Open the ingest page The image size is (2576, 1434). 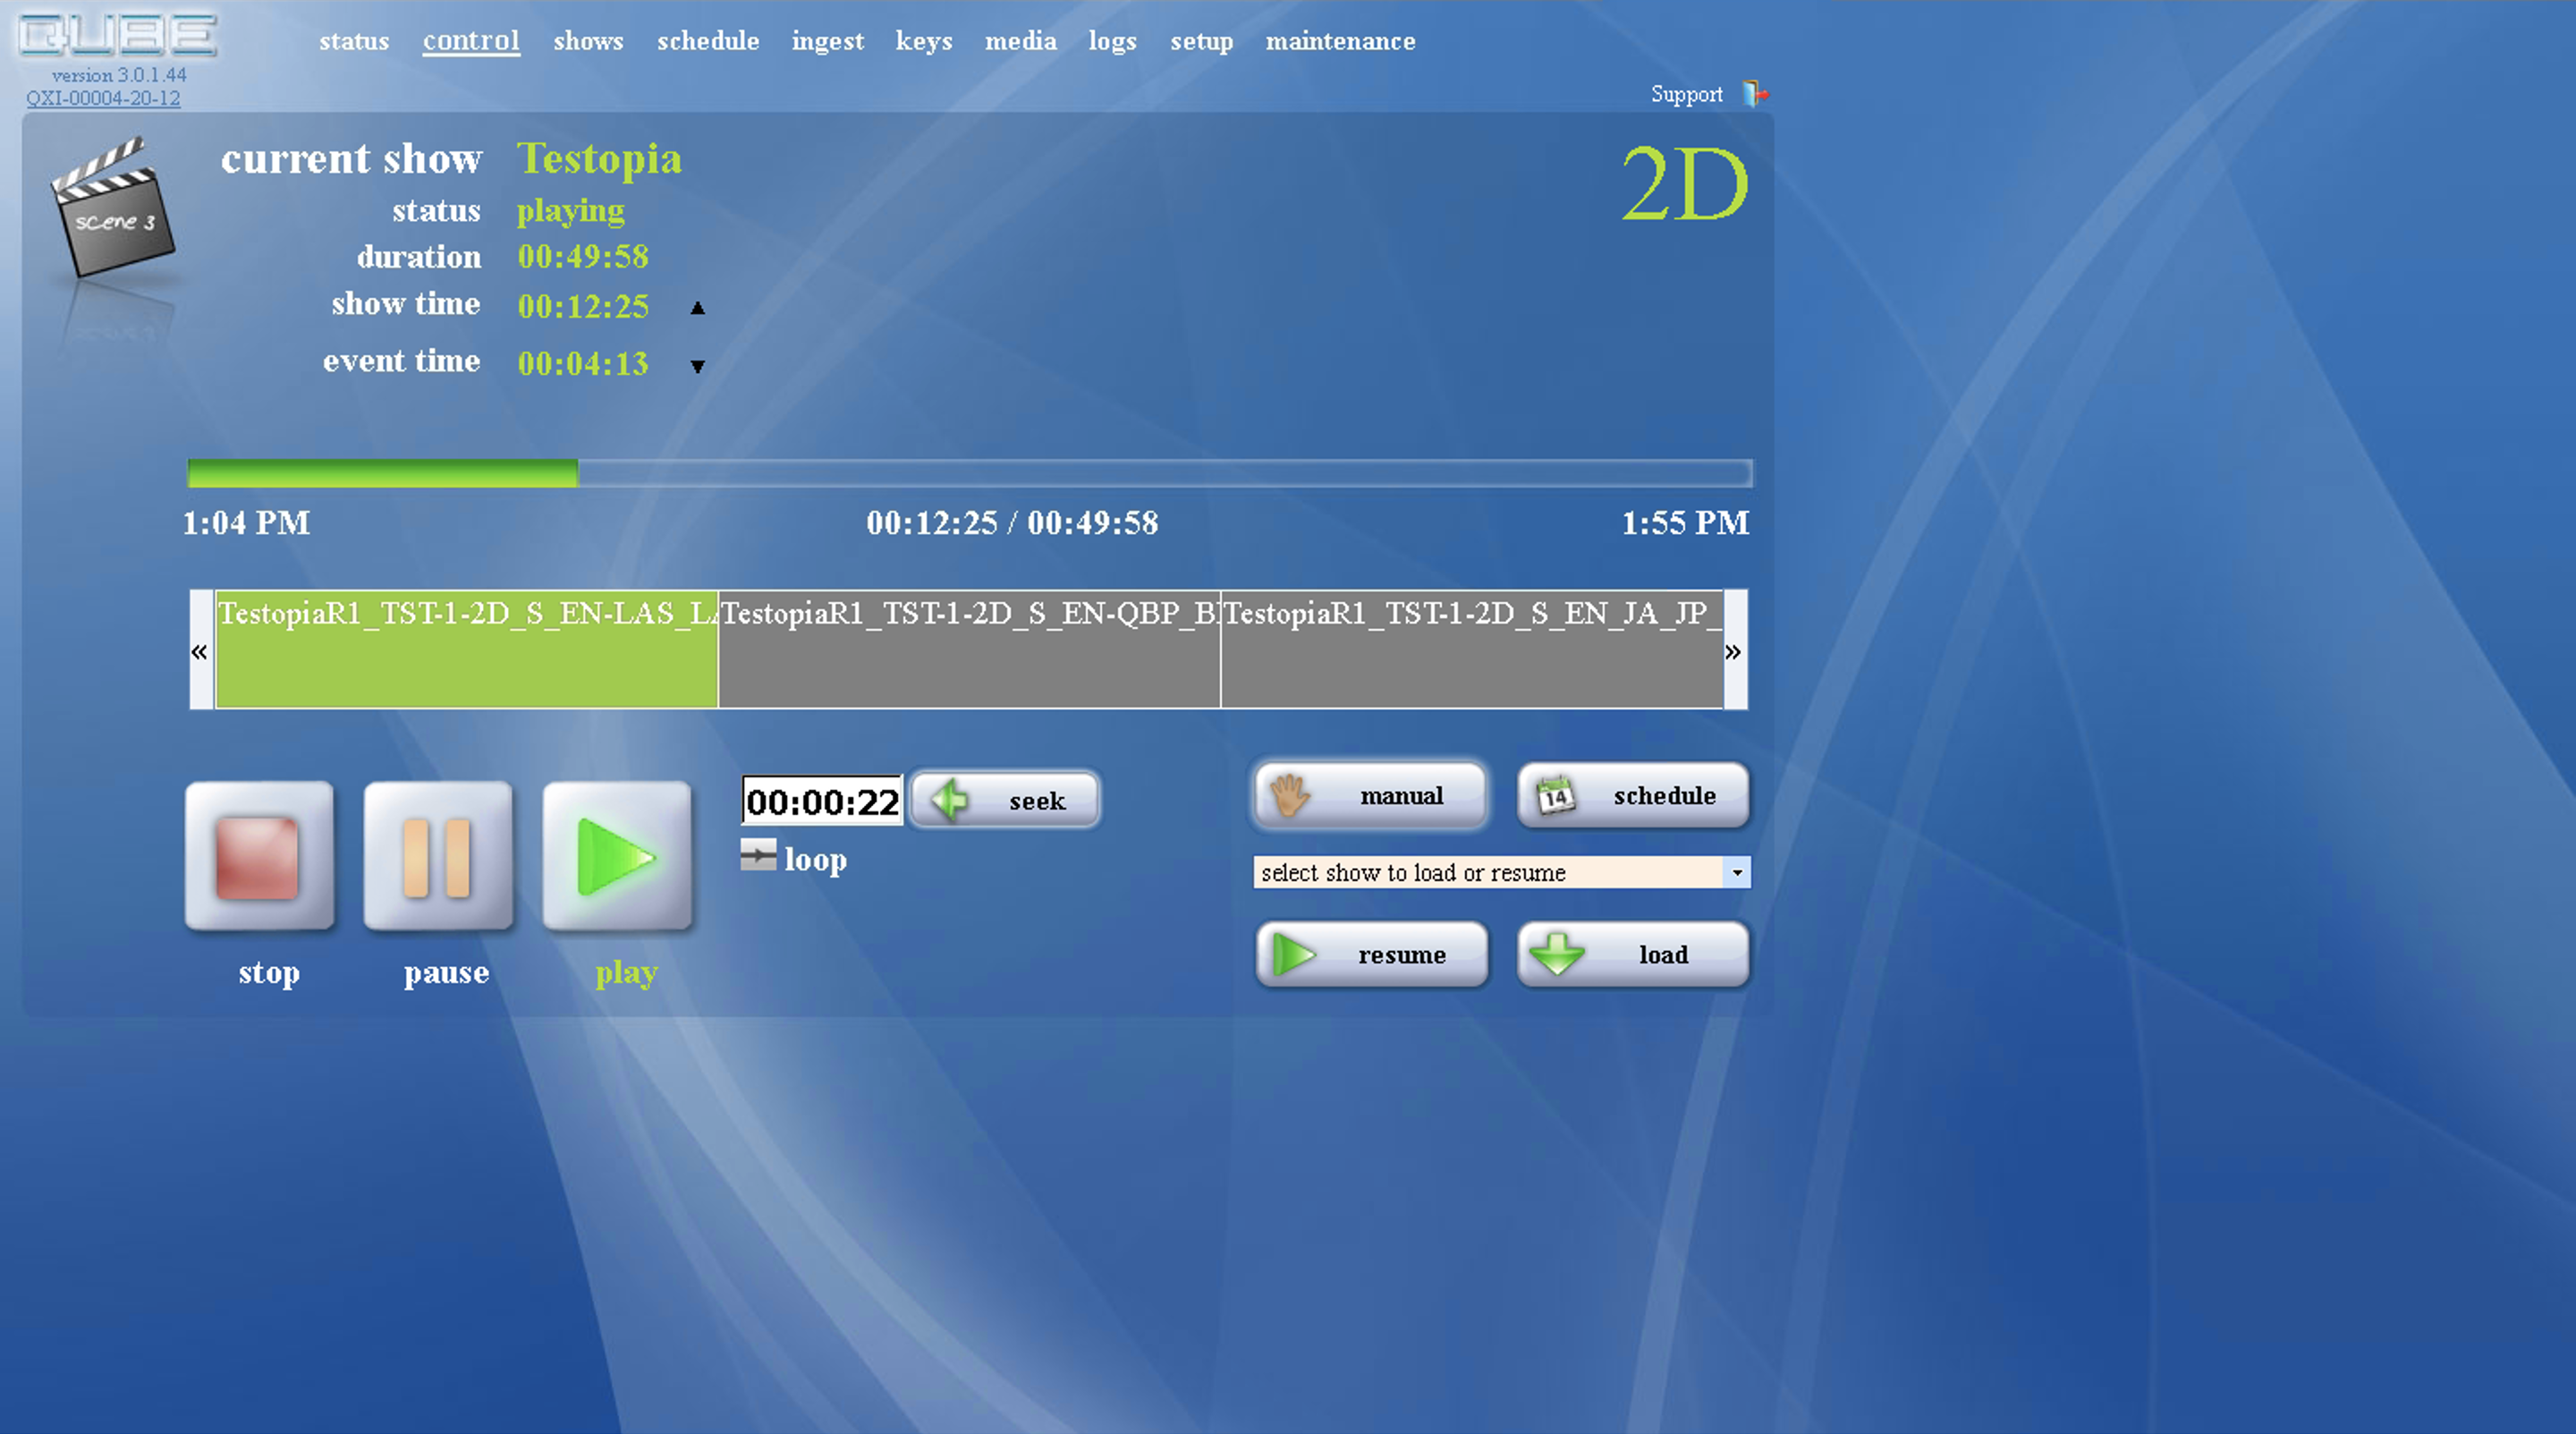click(x=827, y=41)
